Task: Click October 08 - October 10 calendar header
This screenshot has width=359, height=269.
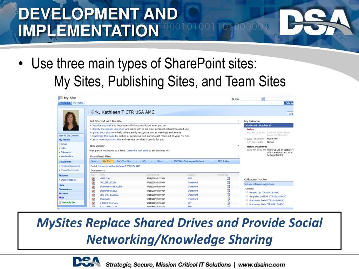Action: click(268, 126)
